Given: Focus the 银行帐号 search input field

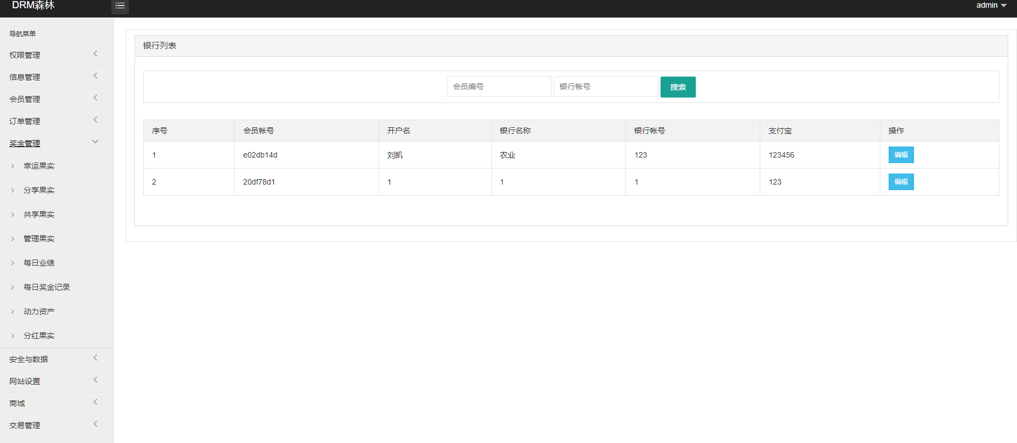Looking at the screenshot, I should [x=605, y=87].
